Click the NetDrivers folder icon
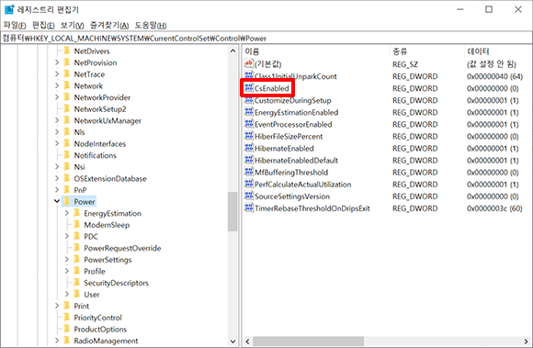Viewport: 533px width, 348px height. click(x=67, y=51)
